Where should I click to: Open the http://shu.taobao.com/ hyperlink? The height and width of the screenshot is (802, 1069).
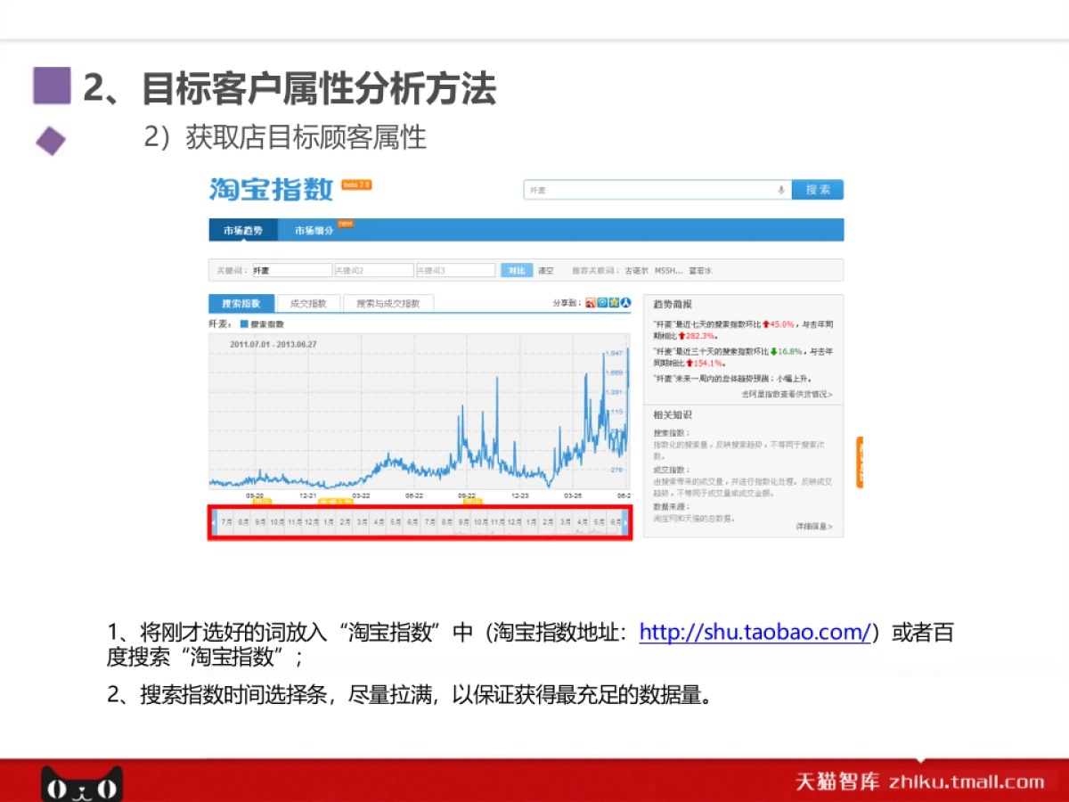pos(754,633)
